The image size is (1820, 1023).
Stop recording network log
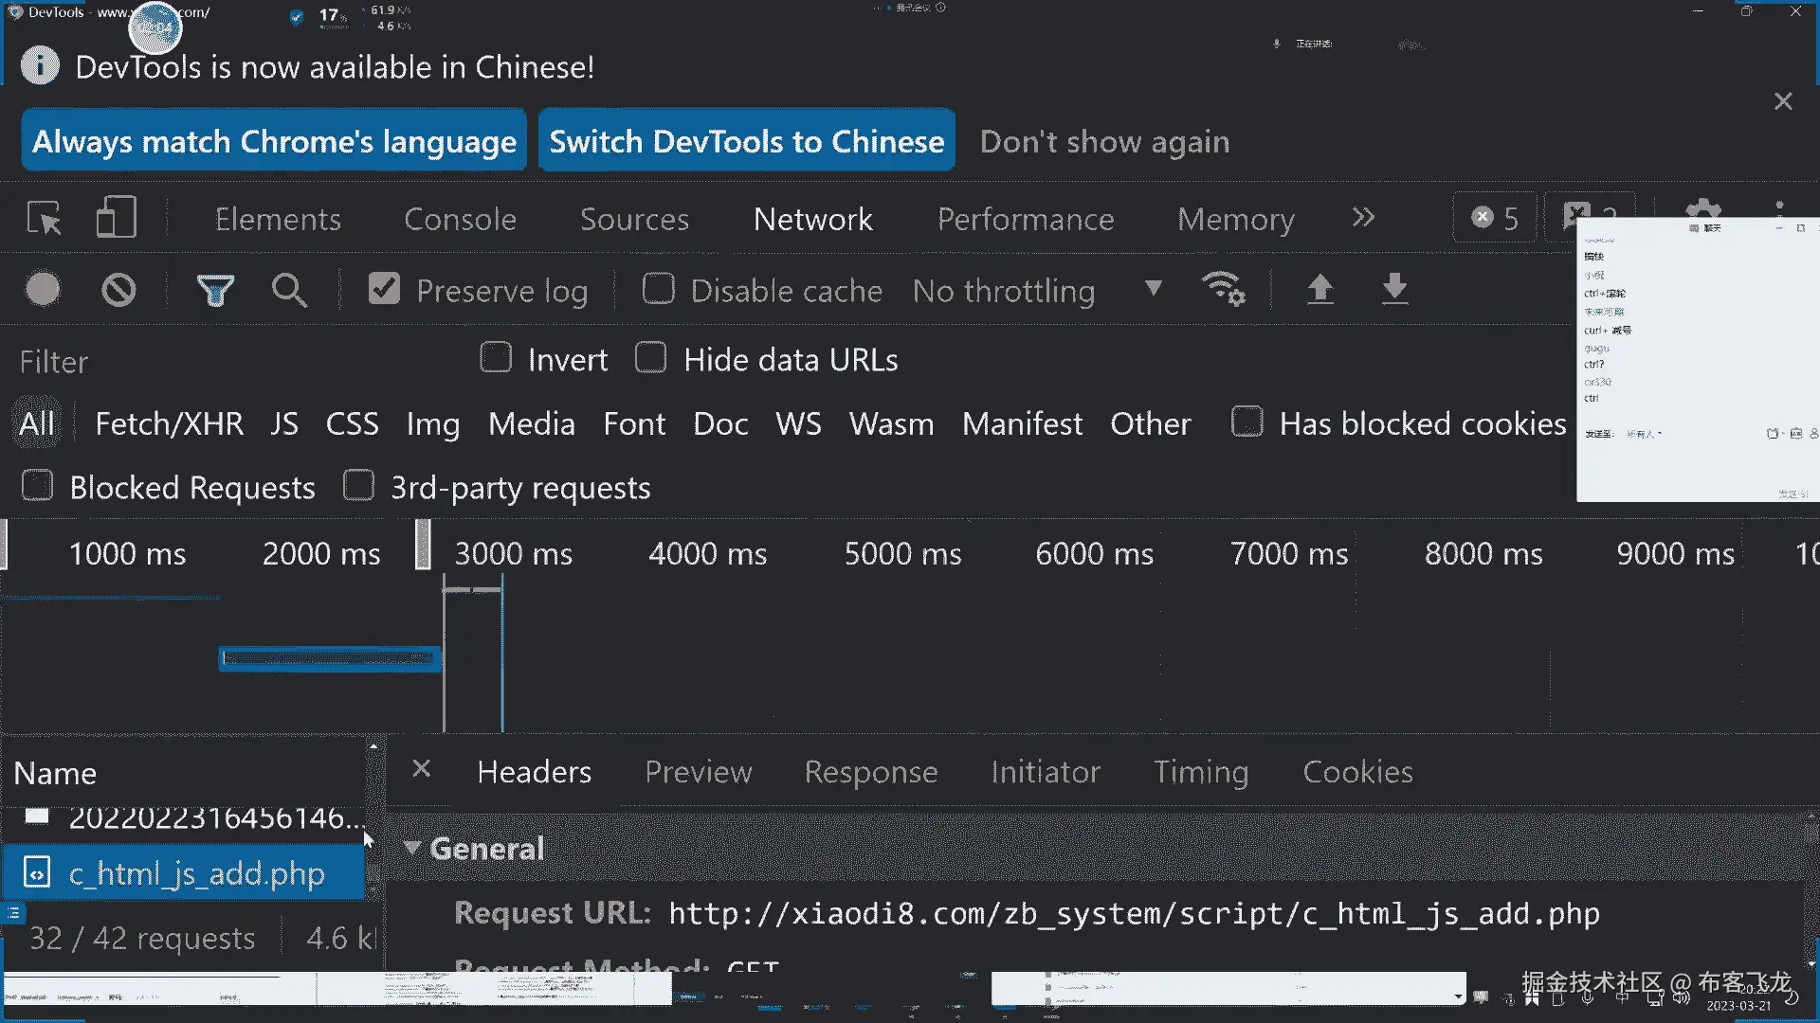[x=43, y=290]
